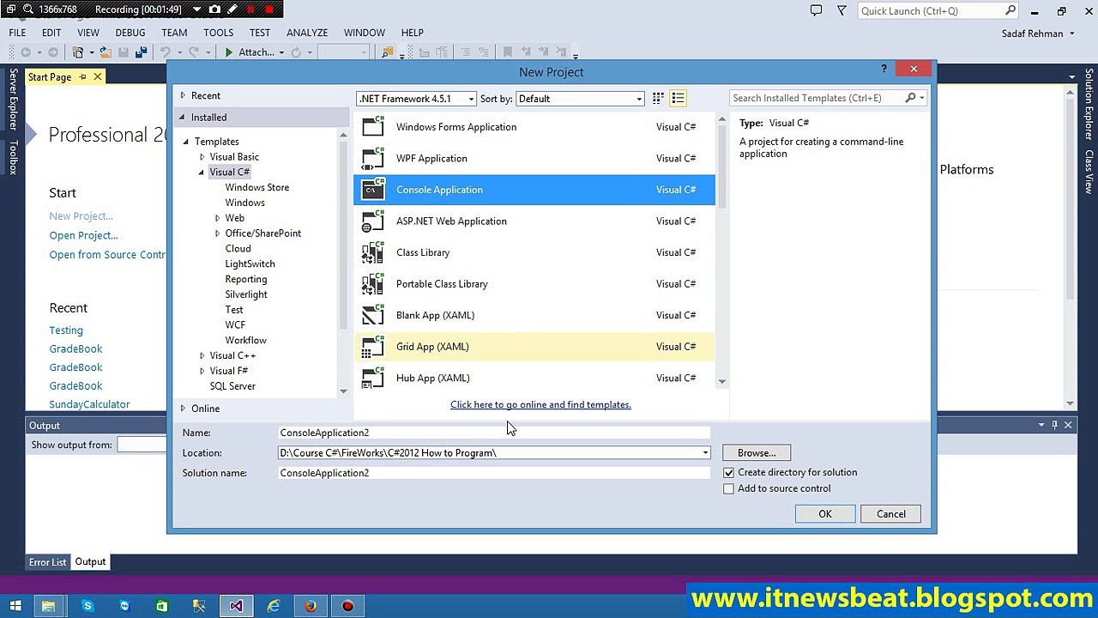
Task: Switch to the Error List tab
Action: pyautogui.click(x=47, y=562)
